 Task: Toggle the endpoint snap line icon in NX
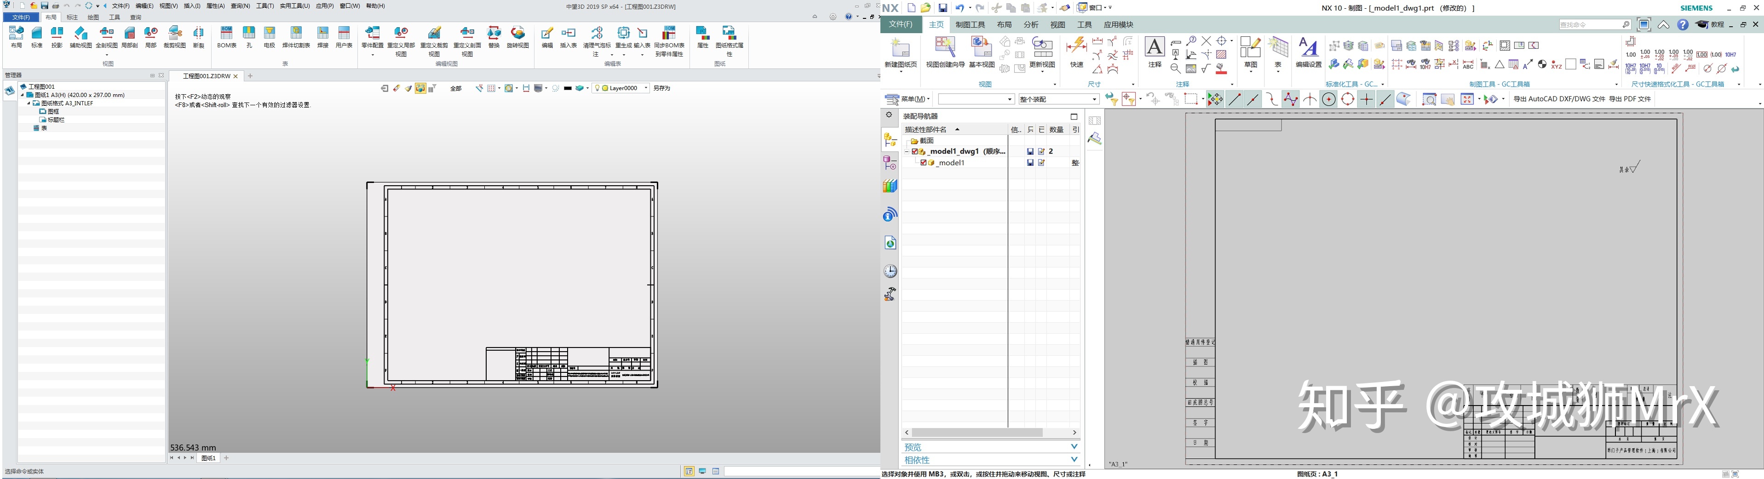pyautogui.click(x=1234, y=99)
